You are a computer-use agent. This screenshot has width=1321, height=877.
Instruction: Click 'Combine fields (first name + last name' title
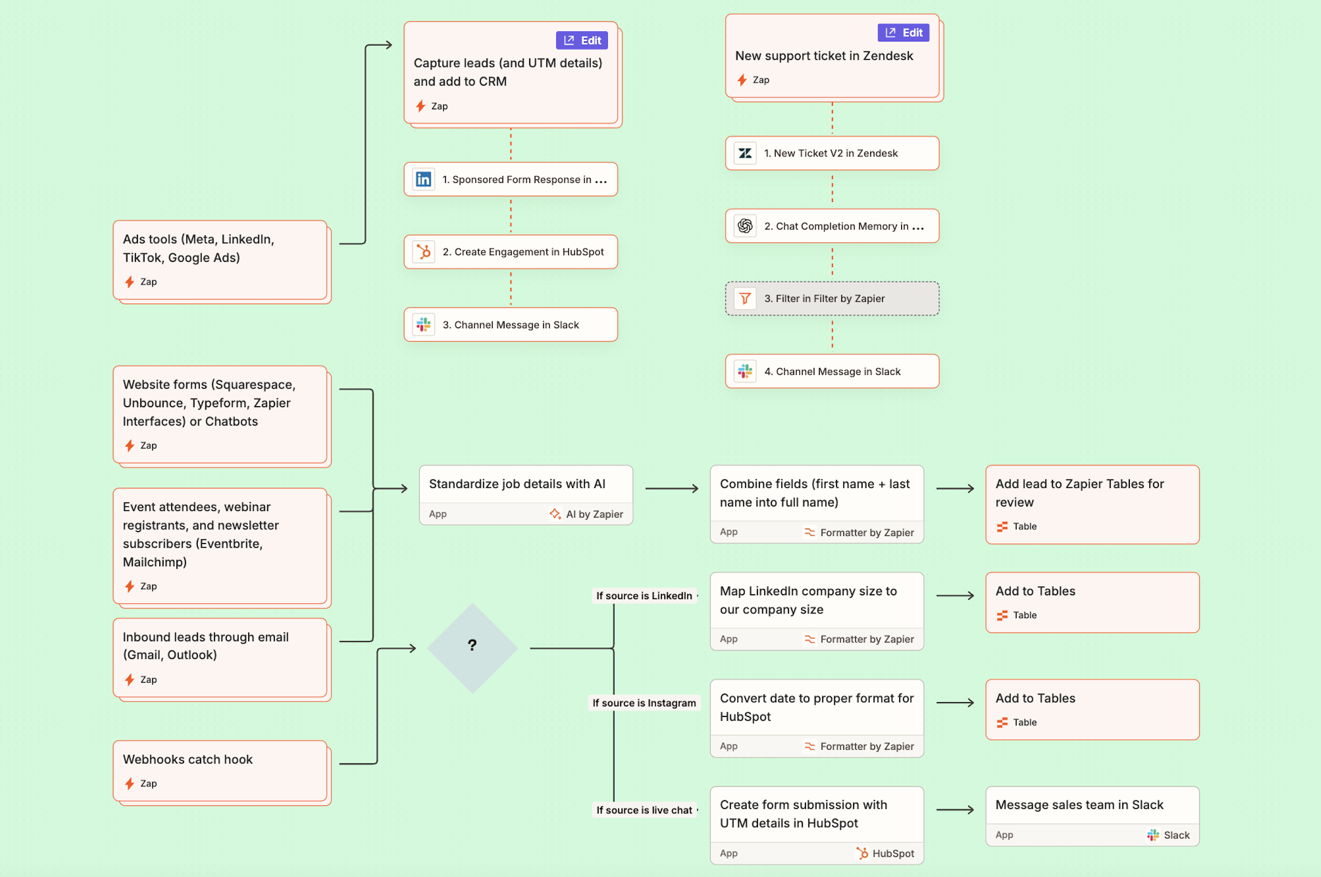[x=815, y=493]
